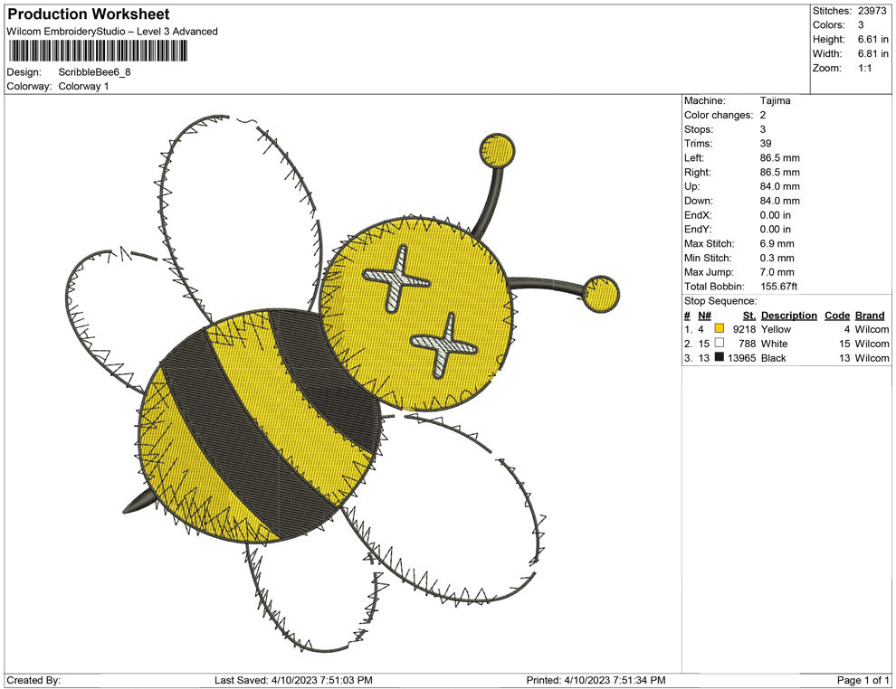
Task: Click the design name ScribbleBee6_8
Action: pyautogui.click(x=93, y=72)
